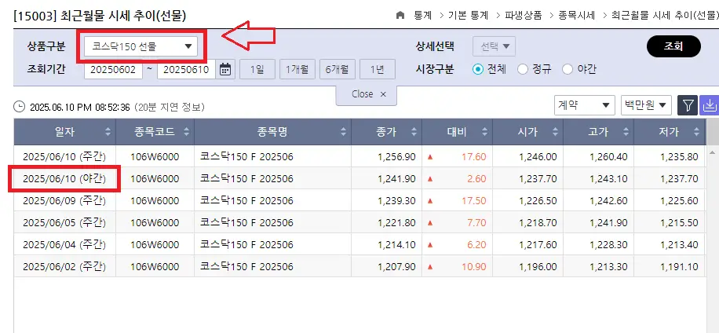Image resolution: width=719 pixels, height=333 pixels.
Task: Click the 2025/06/10 (주간) date cell
Action: [64, 157]
